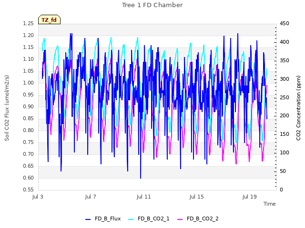Click the 1.10 left axis value
Screen dimensions: 305x228
click(x=29, y=59)
